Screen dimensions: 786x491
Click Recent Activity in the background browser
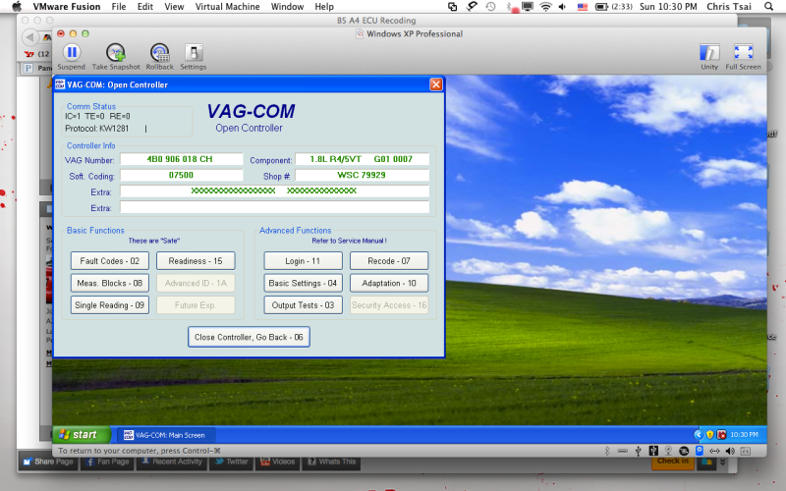pos(172,462)
